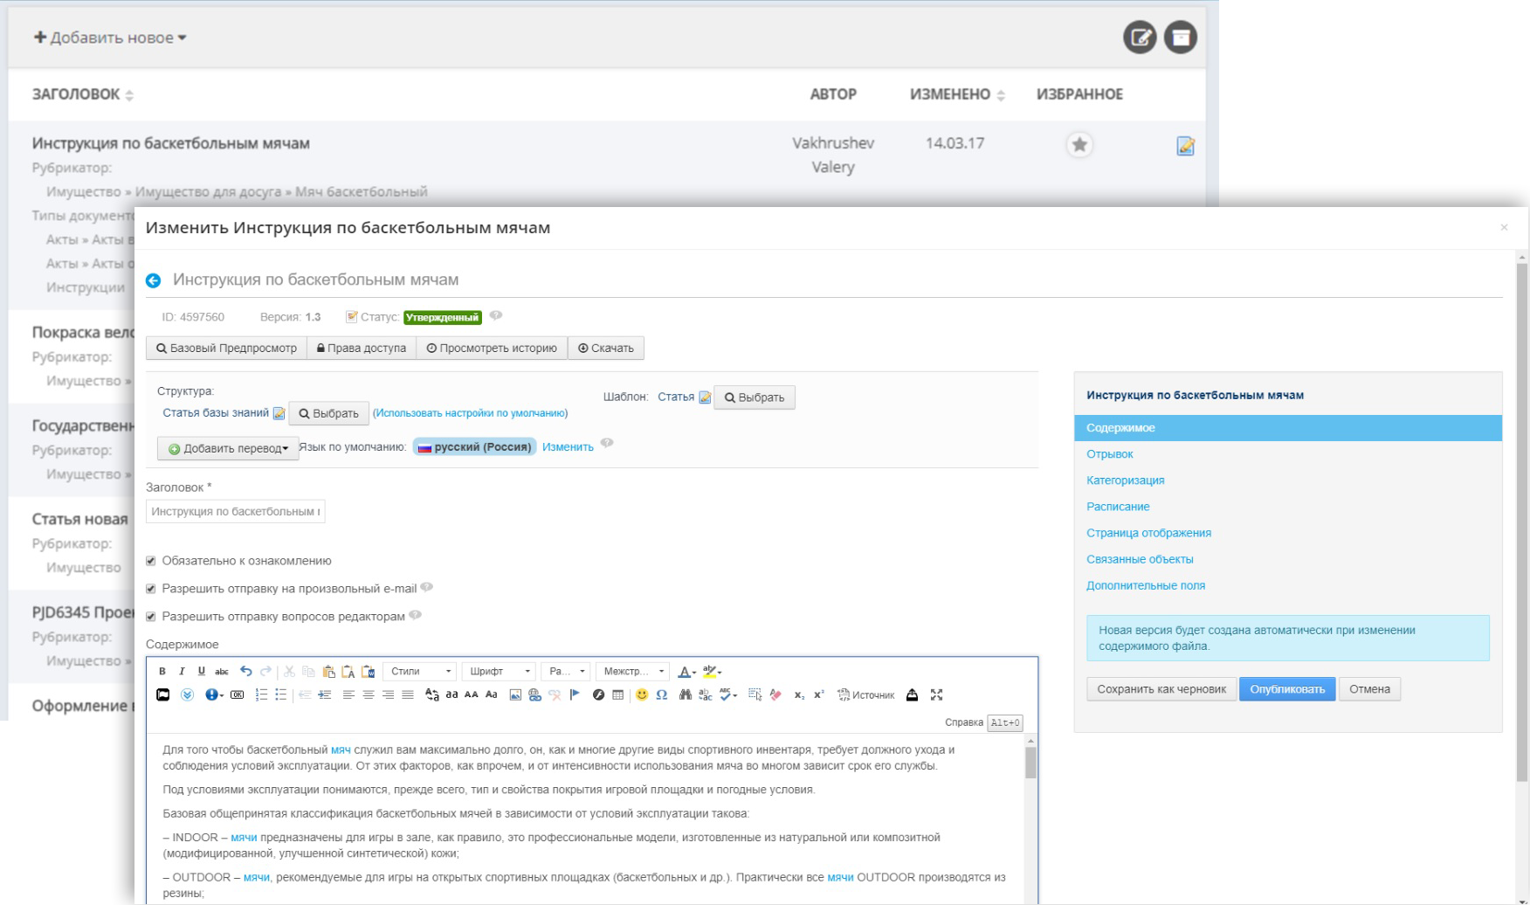Remove formatting with the eraser icon
This screenshot has width=1530, height=905.
pos(775,694)
